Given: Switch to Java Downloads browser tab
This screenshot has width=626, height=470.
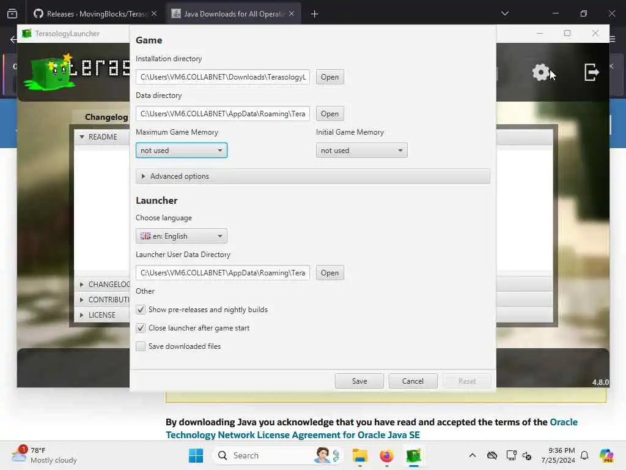Looking at the screenshot, I should click(233, 14).
